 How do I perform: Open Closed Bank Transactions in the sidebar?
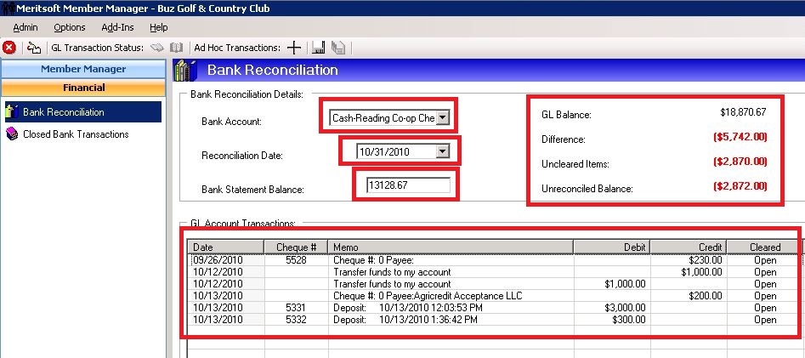[76, 134]
